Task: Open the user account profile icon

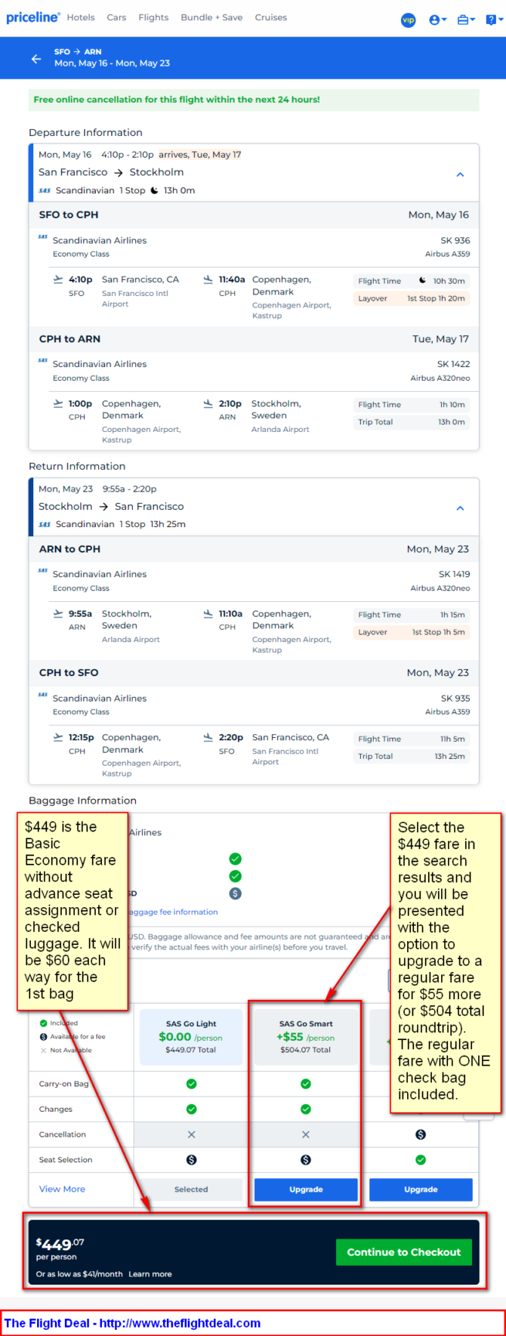Action: coord(437,20)
